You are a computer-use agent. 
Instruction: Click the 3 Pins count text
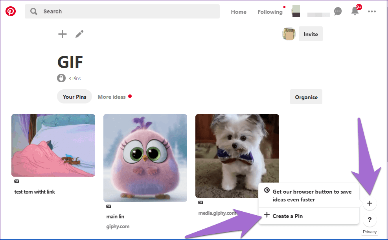pyautogui.click(x=74, y=79)
